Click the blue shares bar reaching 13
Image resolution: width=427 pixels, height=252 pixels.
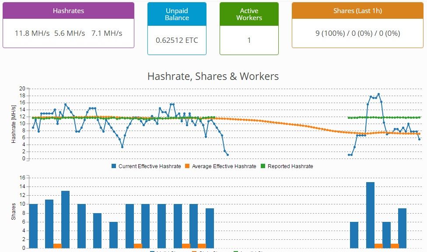65,219
